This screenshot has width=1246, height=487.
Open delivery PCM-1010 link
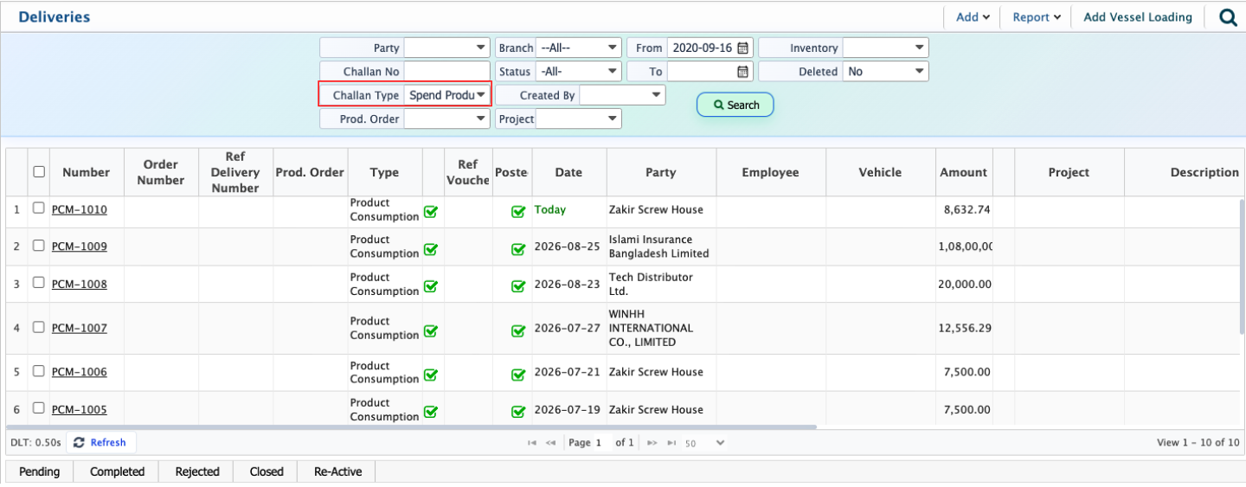80,209
